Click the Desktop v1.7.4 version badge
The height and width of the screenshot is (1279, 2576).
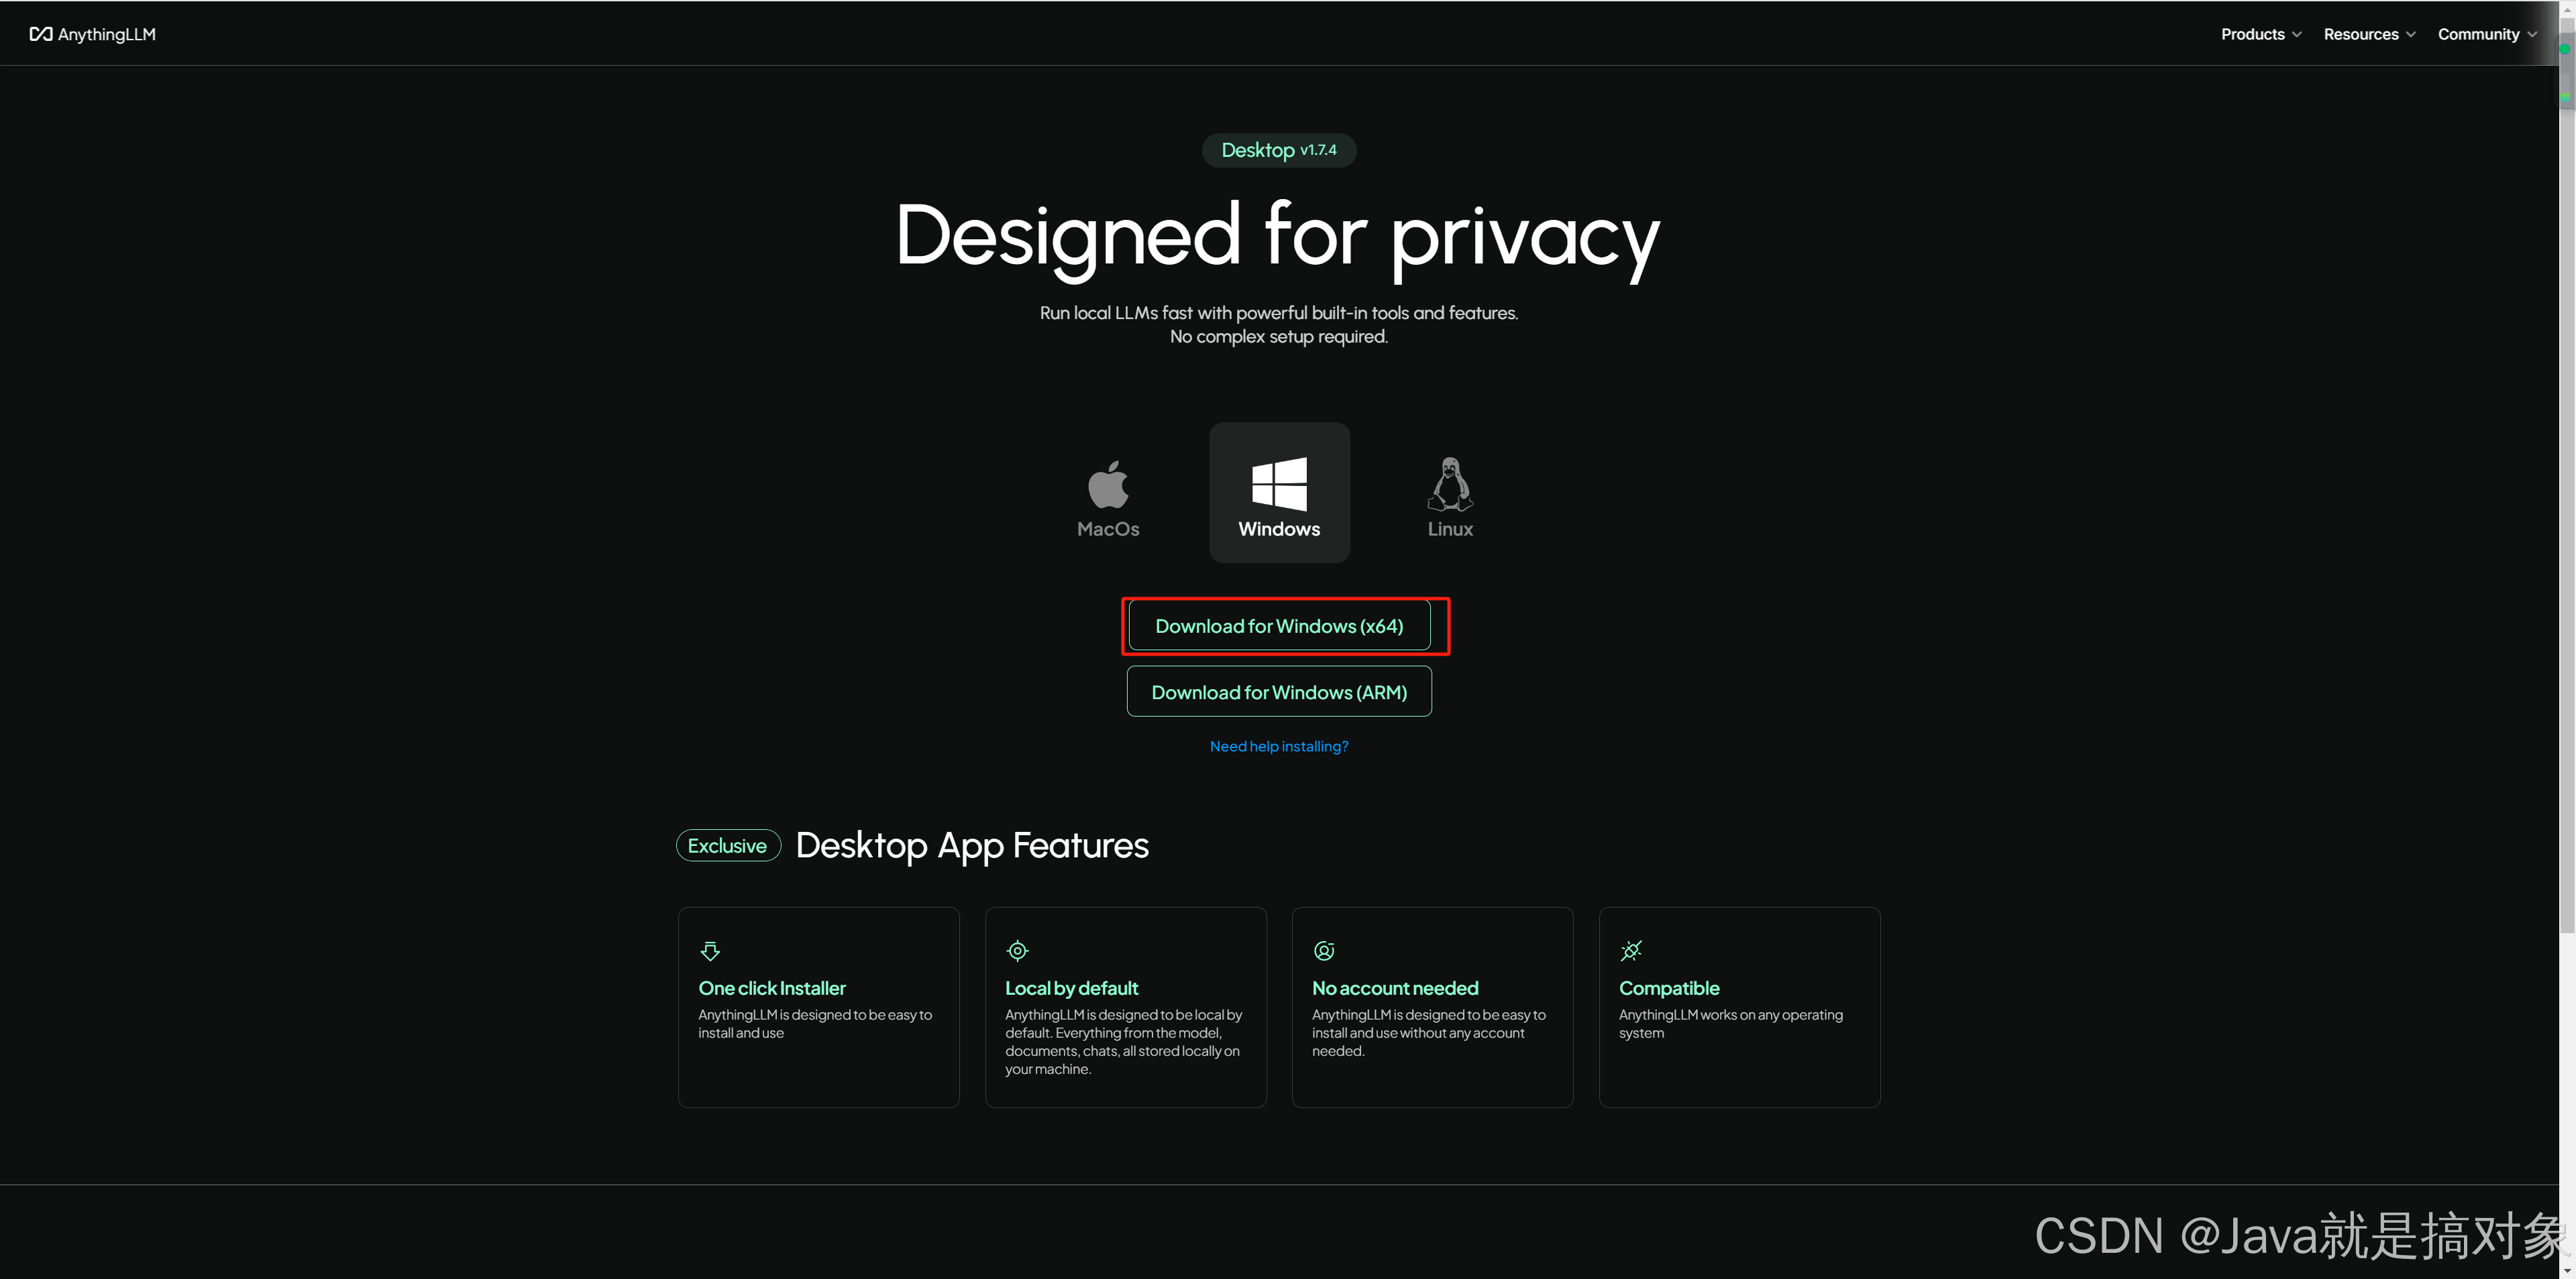[x=1279, y=150]
